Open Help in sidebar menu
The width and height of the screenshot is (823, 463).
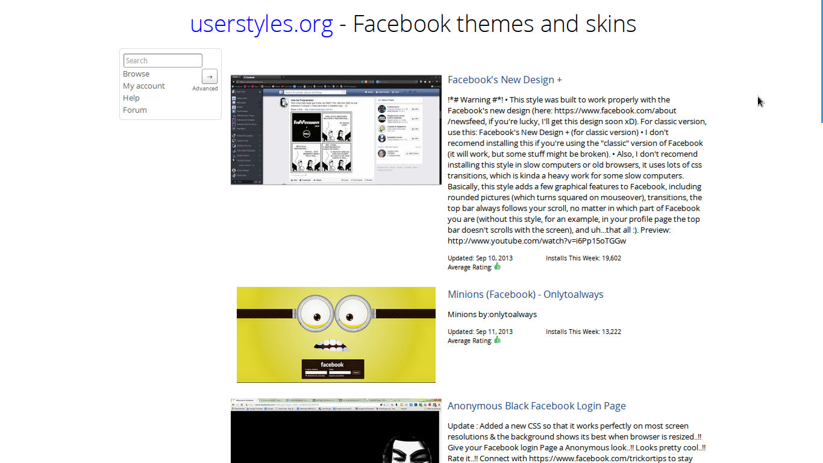(x=131, y=98)
